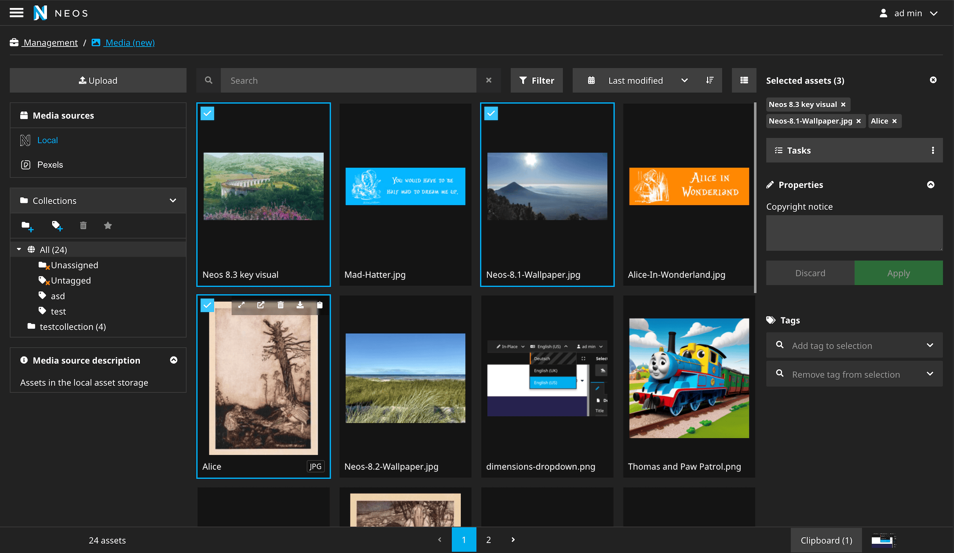Open the Last modified sort dropdown
Viewport: 954px width, 553px height.
(647, 80)
